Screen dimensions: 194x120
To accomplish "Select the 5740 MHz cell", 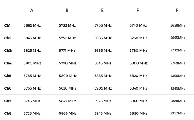I will [138, 25].
